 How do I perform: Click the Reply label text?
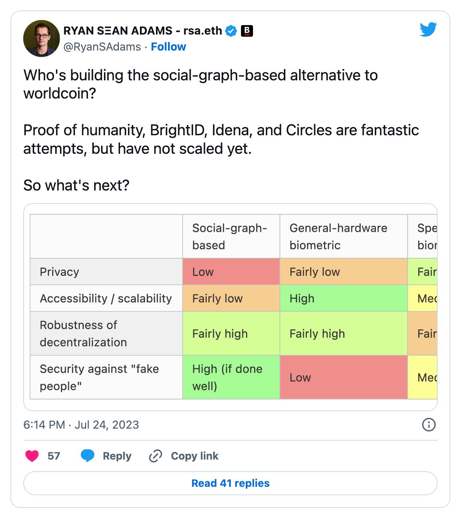click(117, 456)
